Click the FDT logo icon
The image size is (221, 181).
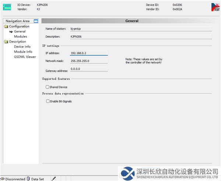pos(215,7)
